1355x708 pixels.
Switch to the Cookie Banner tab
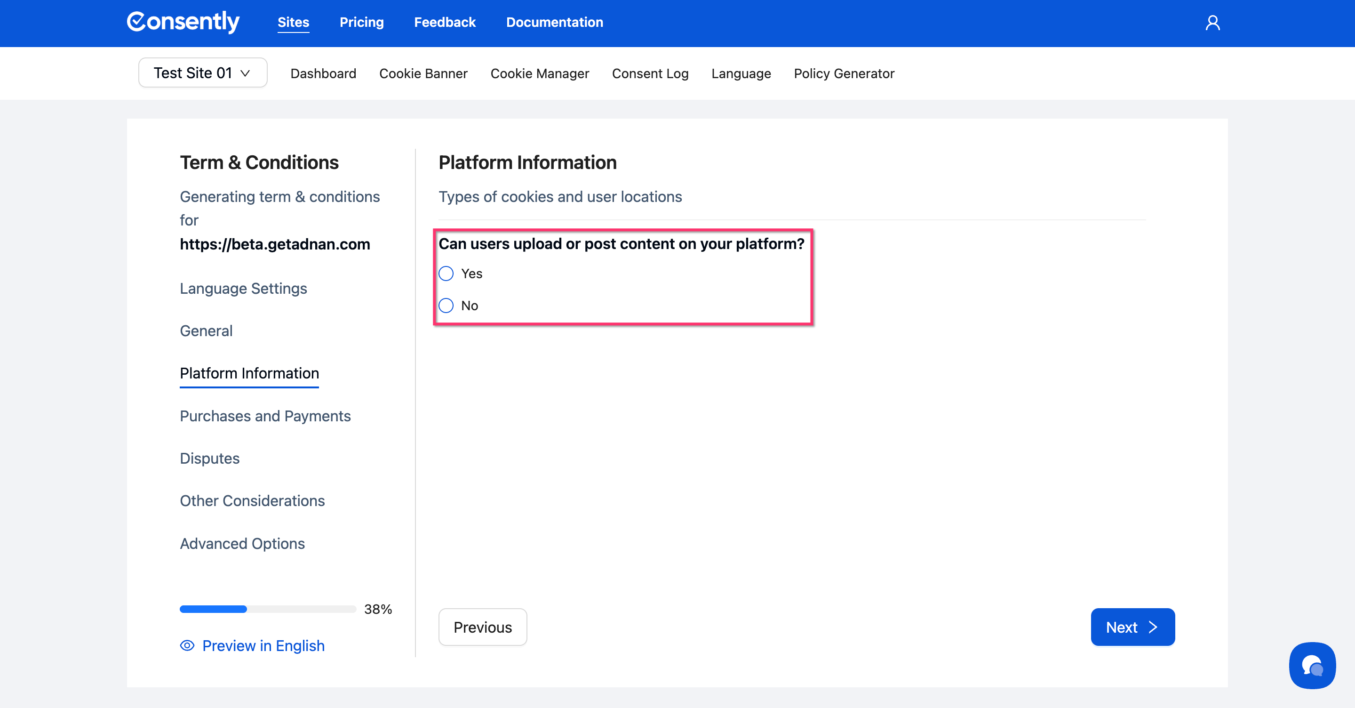[x=423, y=73]
